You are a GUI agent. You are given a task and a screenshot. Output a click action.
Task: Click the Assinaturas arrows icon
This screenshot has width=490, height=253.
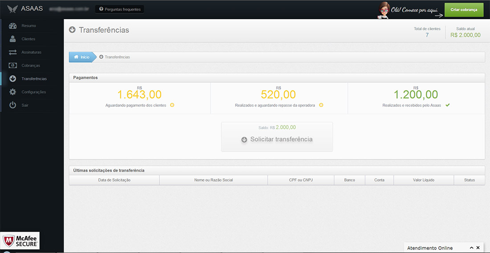(x=12, y=53)
